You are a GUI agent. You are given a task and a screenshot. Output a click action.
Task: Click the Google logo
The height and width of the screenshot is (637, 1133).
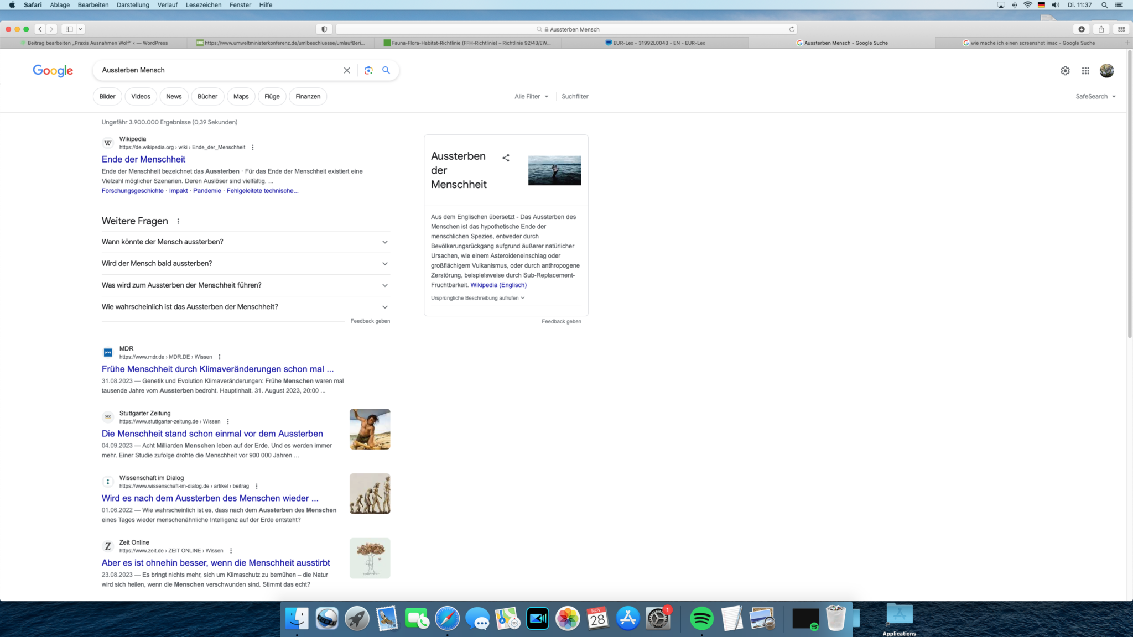[53, 71]
